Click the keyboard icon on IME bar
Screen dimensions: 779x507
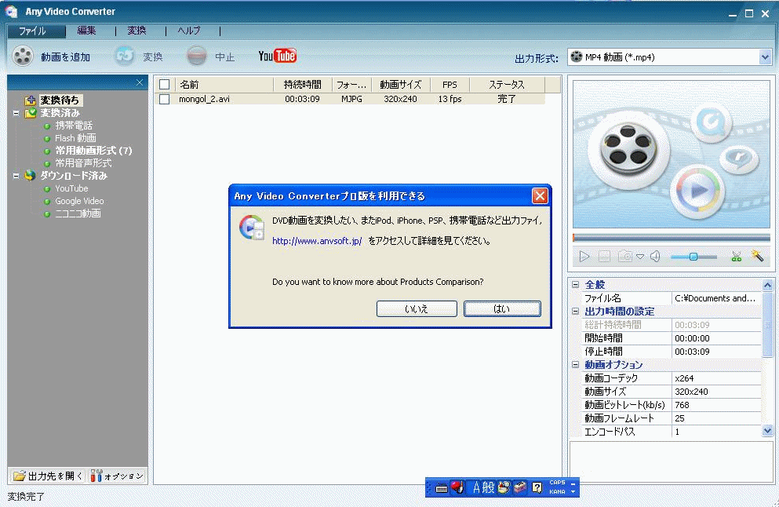tap(441, 489)
